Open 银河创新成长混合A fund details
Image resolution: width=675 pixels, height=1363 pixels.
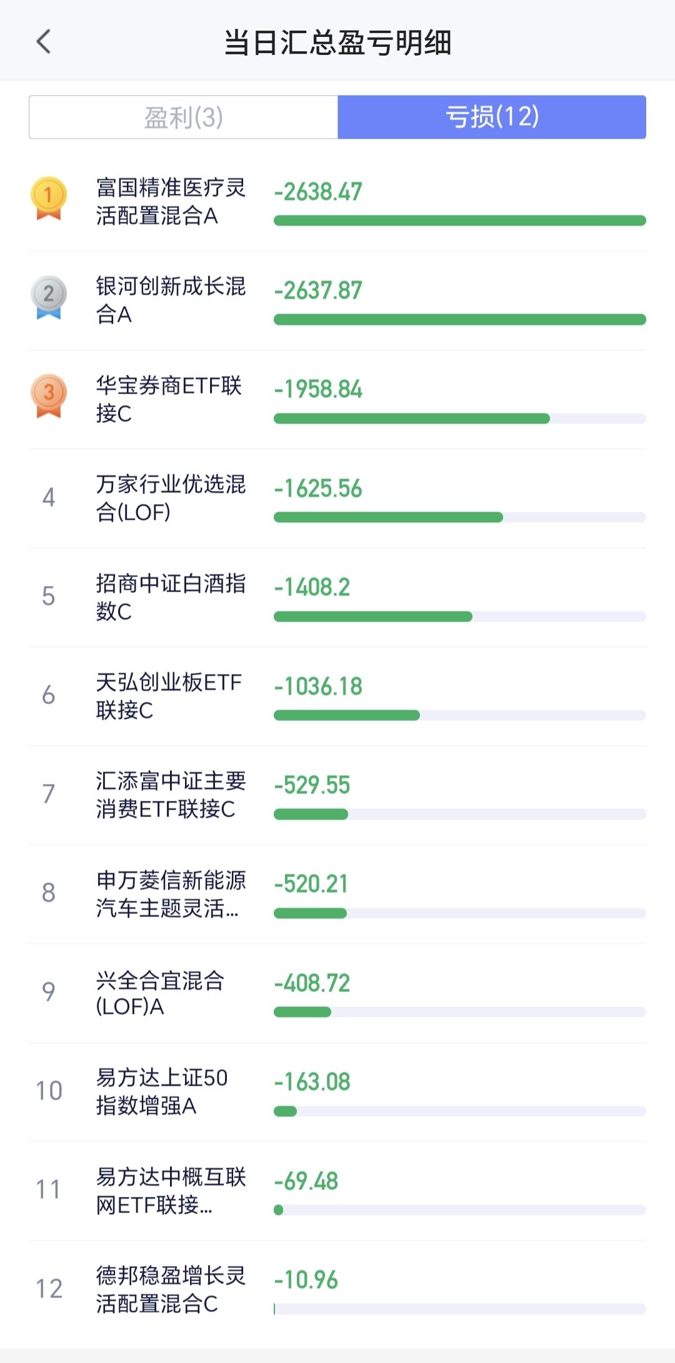[170, 300]
